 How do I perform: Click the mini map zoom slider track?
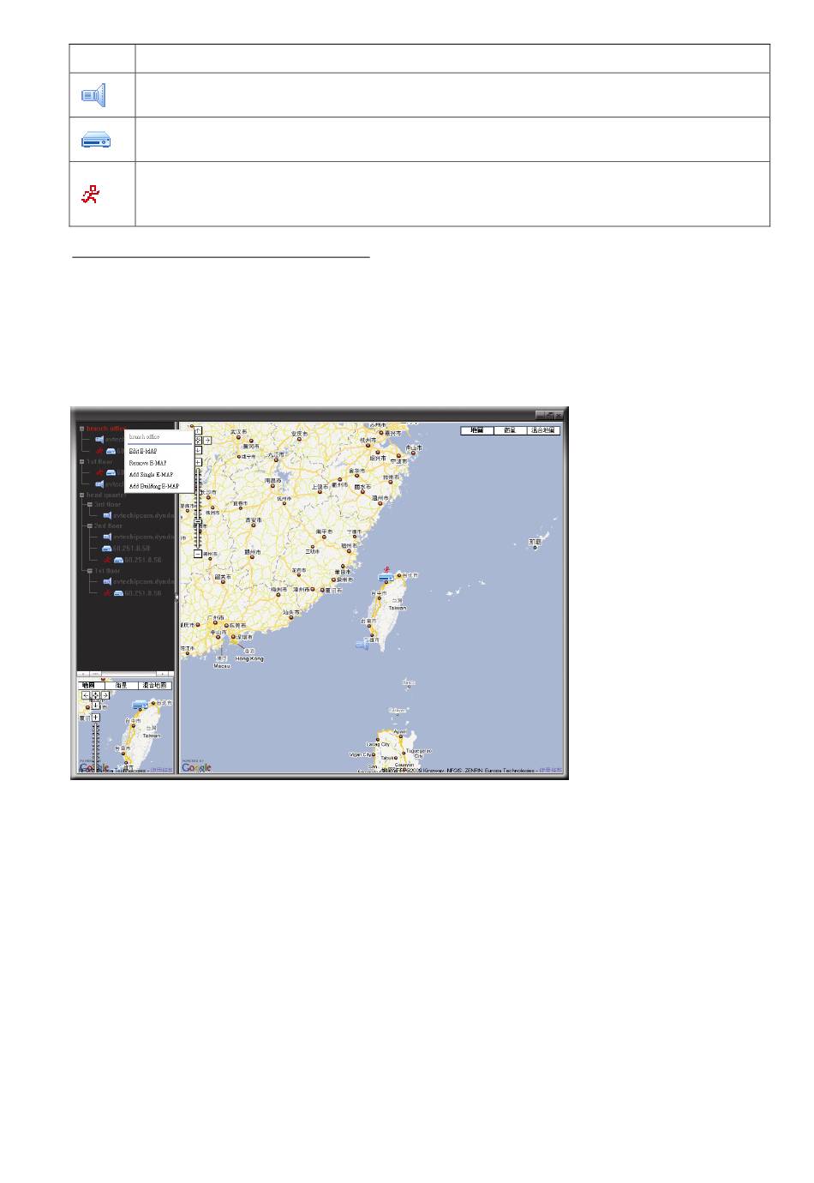[95, 746]
